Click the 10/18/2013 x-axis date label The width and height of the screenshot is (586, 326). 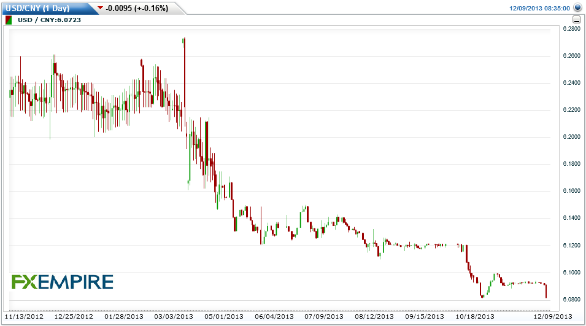click(x=475, y=316)
